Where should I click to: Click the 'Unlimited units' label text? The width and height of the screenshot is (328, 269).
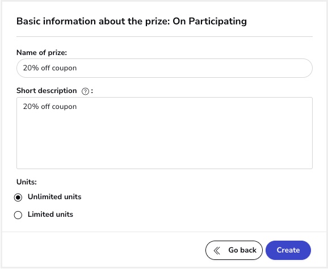pyautogui.click(x=54, y=197)
